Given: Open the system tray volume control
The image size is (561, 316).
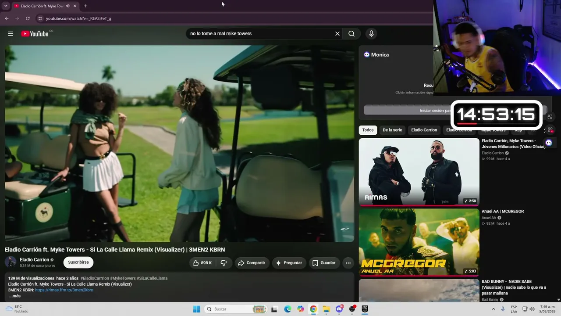Looking at the screenshot, I should coord(532,309).
